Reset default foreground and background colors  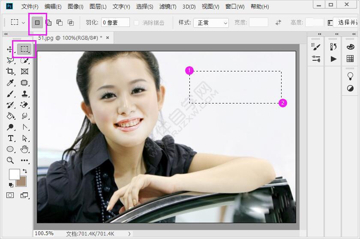tap(11, 185)
